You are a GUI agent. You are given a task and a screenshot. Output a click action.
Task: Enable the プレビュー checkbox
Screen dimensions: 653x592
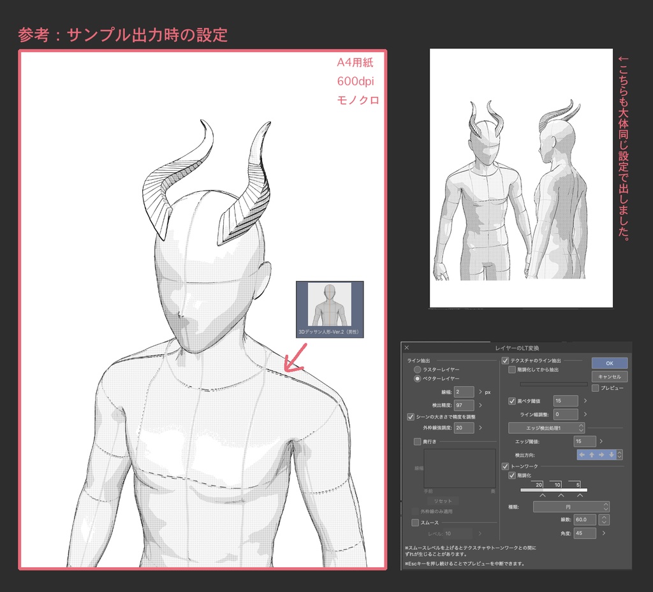[596, 387]
